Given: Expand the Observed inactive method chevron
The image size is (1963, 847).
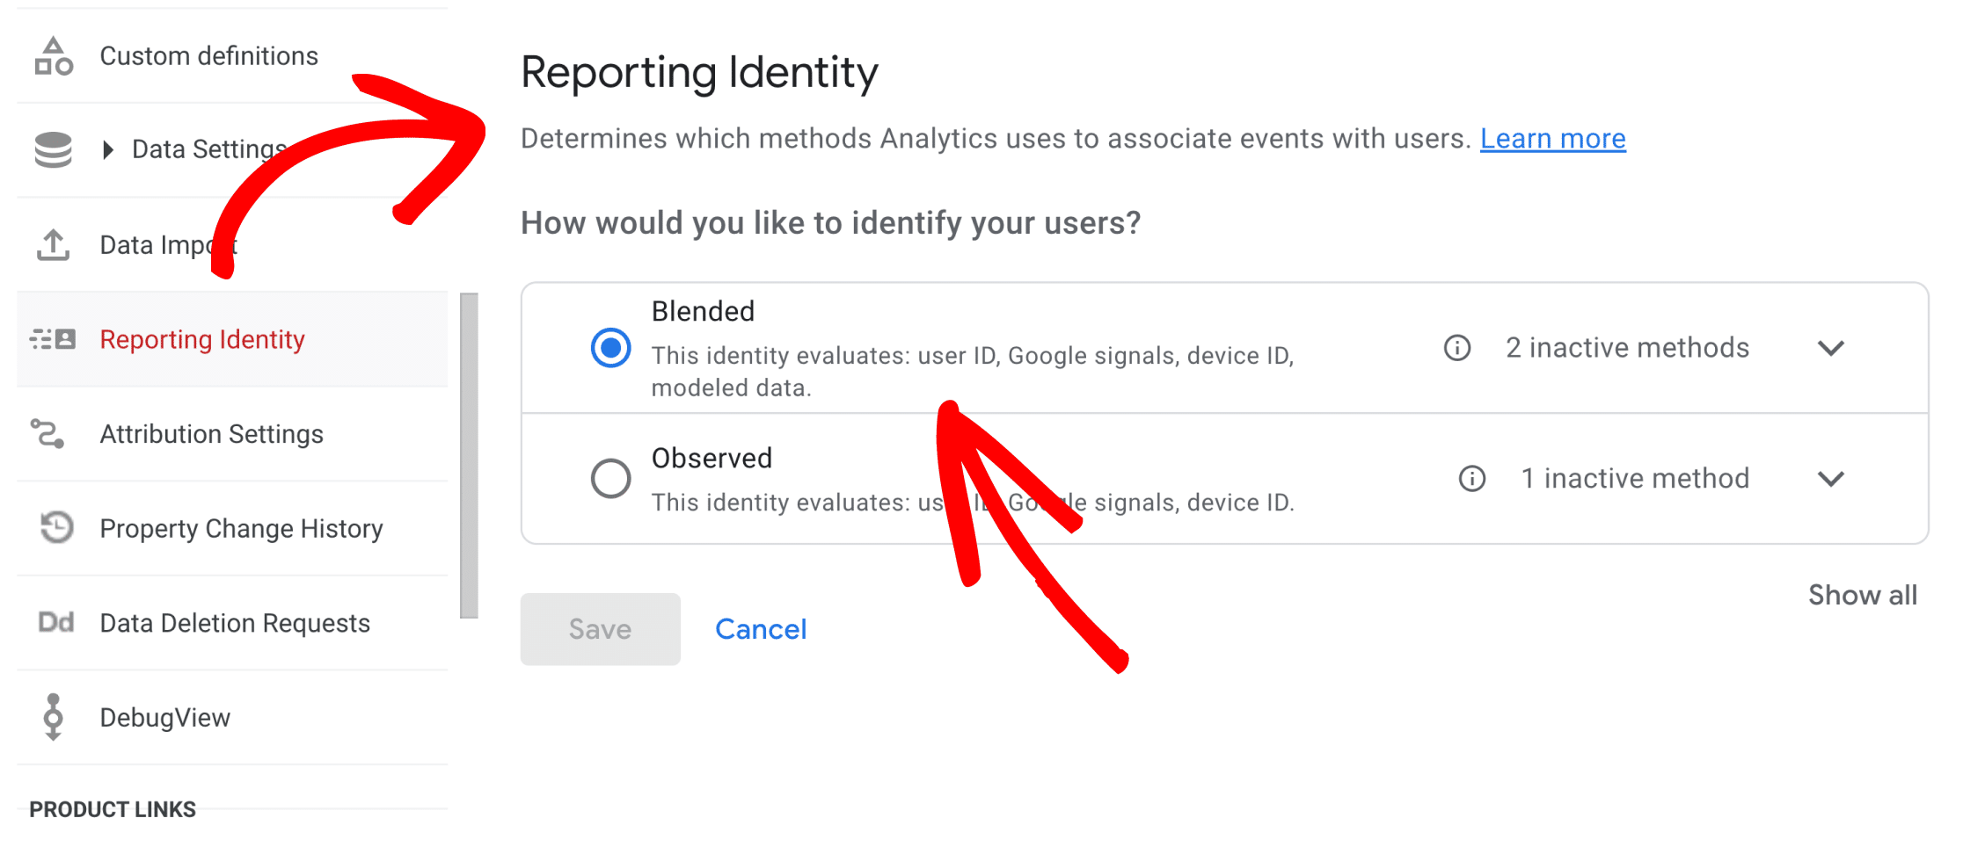Looking at the screenshot, I should pos(1831,480).
